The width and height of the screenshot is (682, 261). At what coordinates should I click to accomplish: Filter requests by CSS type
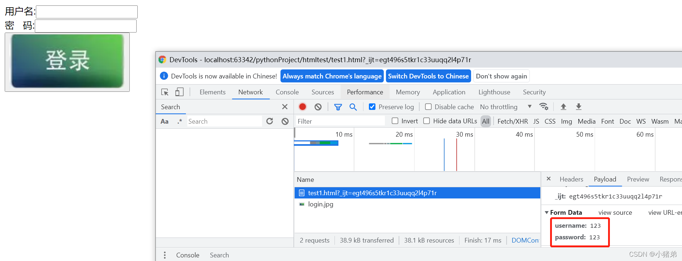click(550, 121)
